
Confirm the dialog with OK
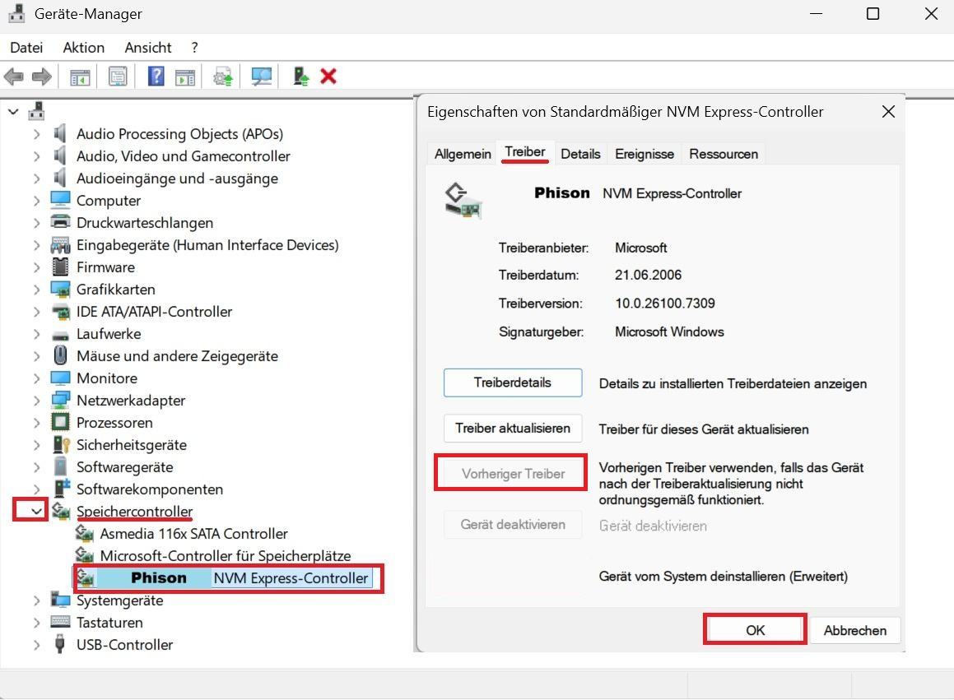pos(755,630)
